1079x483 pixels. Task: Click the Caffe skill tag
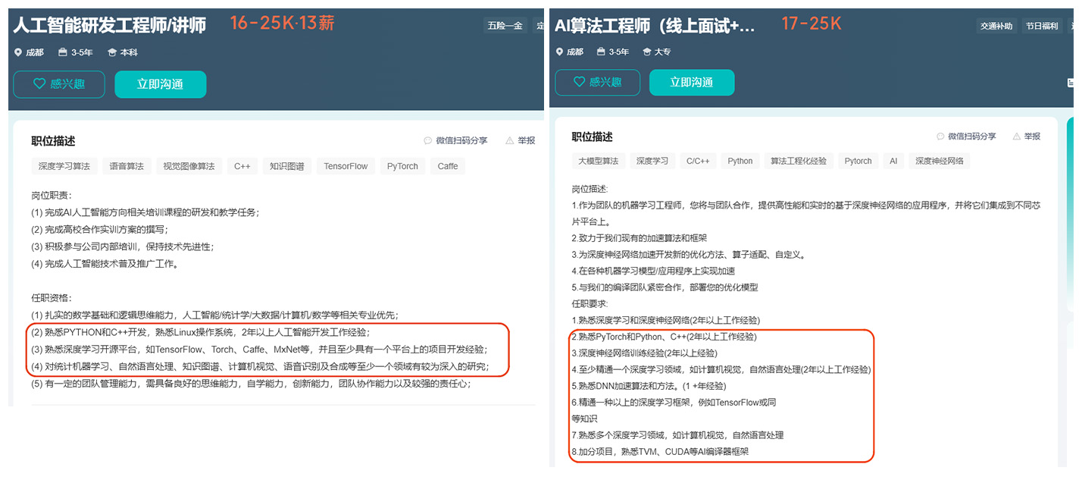(448, 166)
